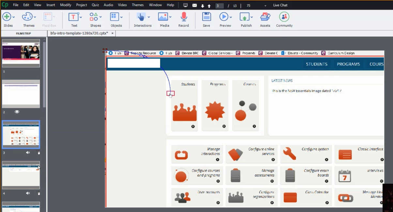Open the Edit menu
This screenshot has height=212, width=393.
(x=26, y=5)
